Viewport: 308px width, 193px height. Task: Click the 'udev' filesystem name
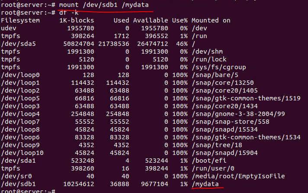tap(9, 28)
